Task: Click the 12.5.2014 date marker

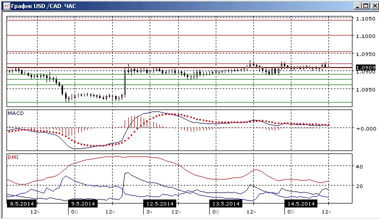Action: pos(160,203)
